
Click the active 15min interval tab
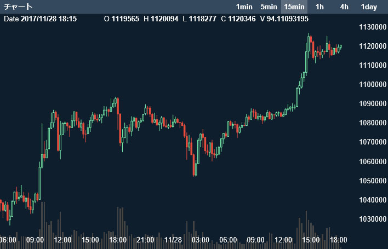point(294,7)
